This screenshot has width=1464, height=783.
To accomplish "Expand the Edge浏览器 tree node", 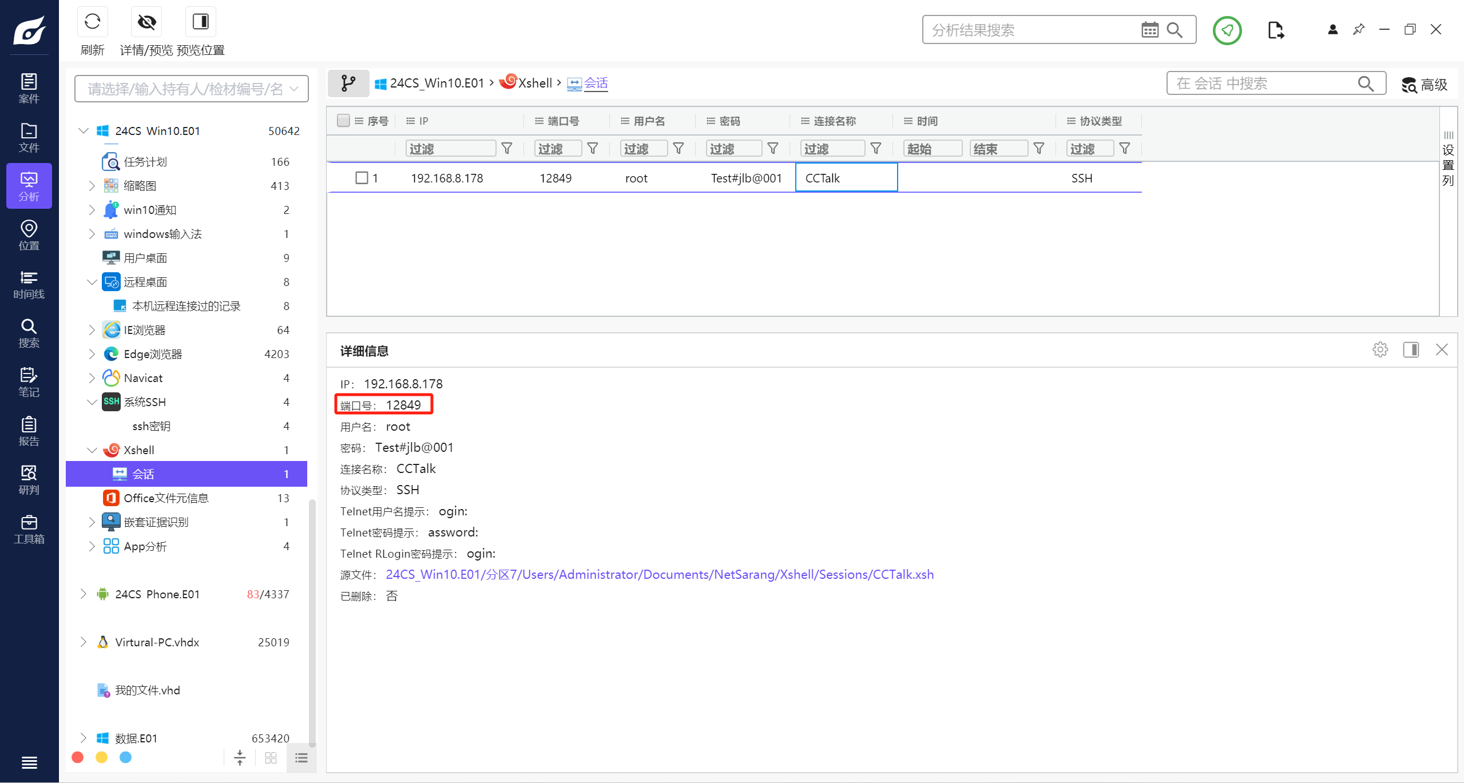I will (x=92, y=354).
